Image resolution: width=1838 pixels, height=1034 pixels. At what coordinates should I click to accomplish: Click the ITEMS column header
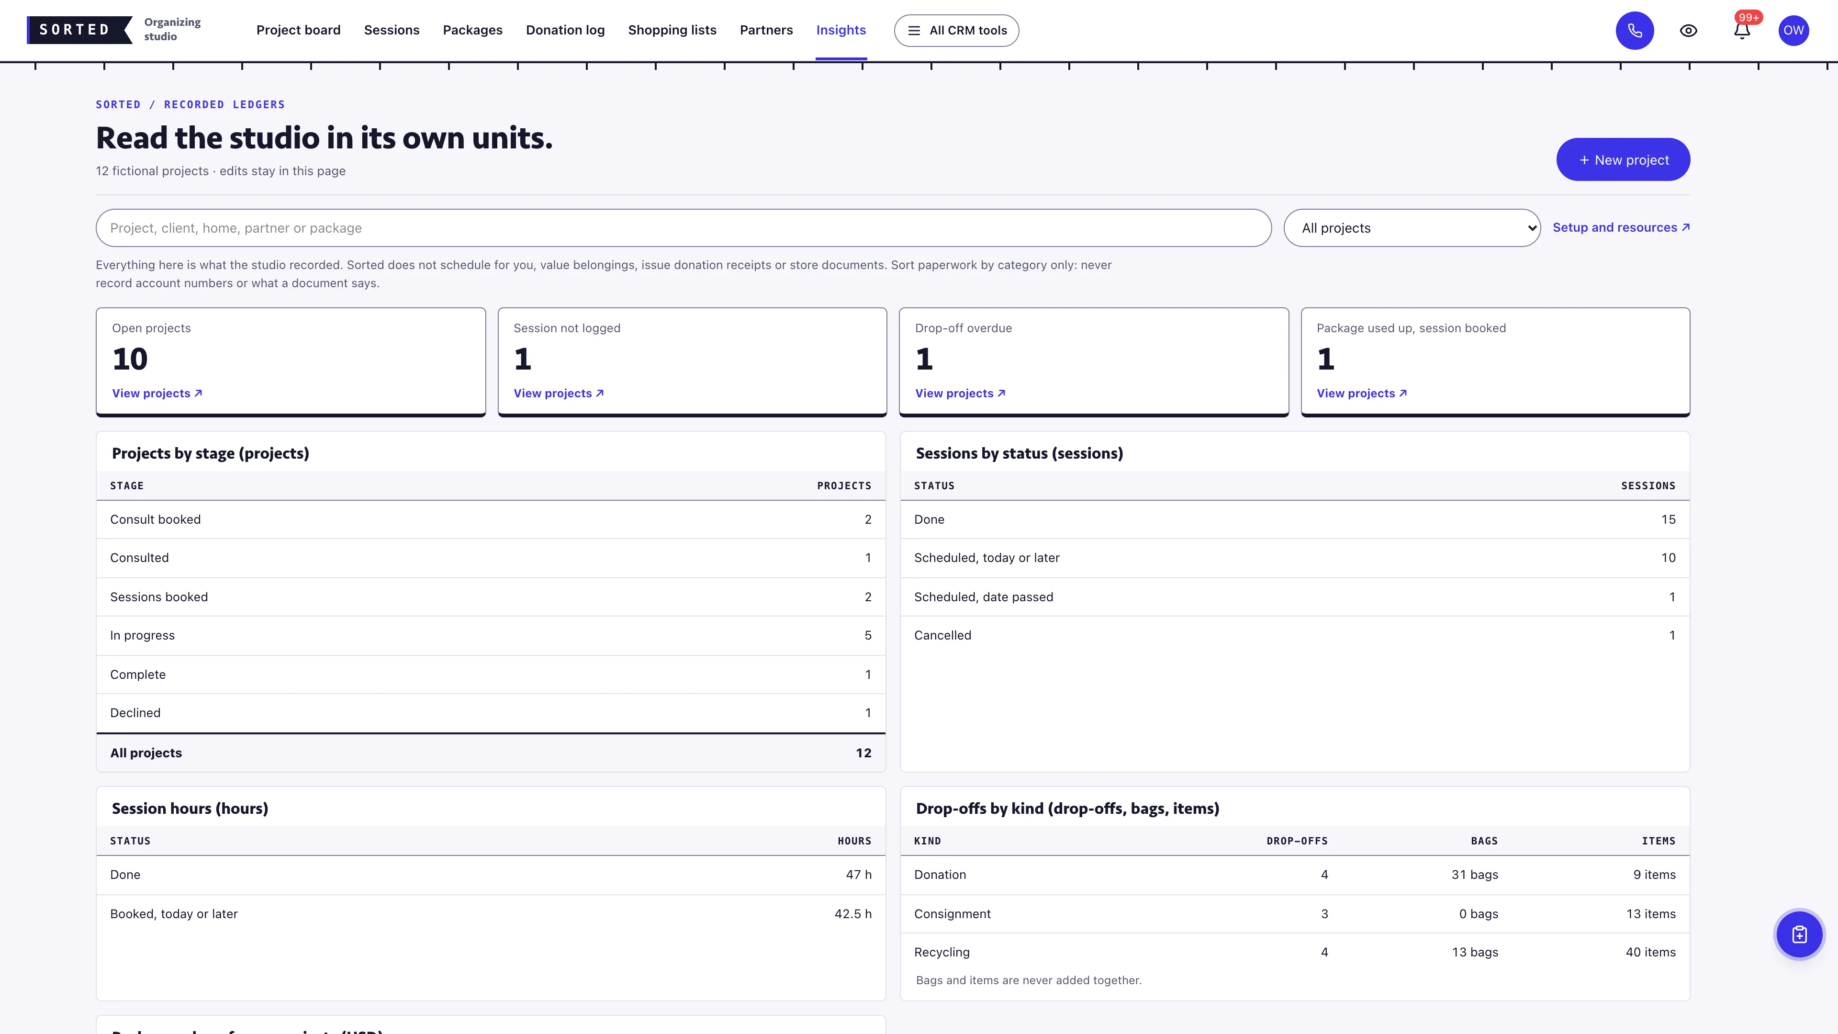click(1658, 842)
